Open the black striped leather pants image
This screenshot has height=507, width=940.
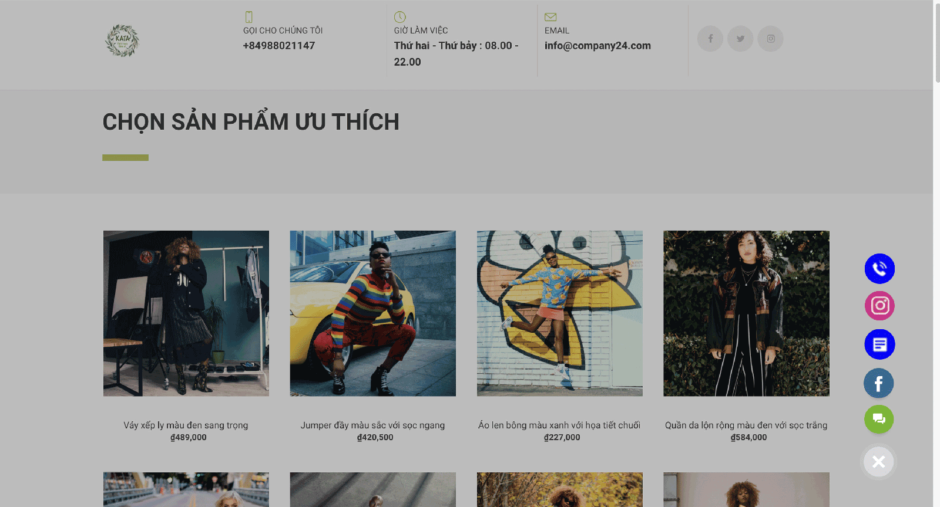746,313
